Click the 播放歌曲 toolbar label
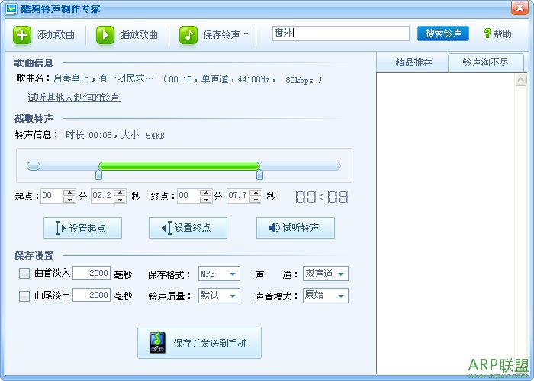534x381 pixels. (x=140, y=35)
